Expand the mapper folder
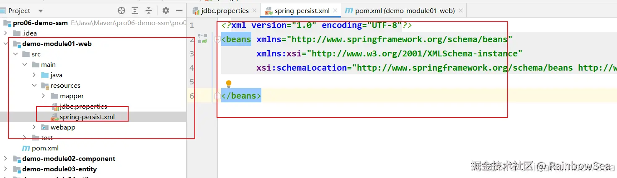 [44, 96]
